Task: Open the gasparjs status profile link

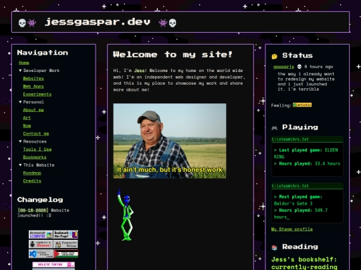Action: coord(283,67)
